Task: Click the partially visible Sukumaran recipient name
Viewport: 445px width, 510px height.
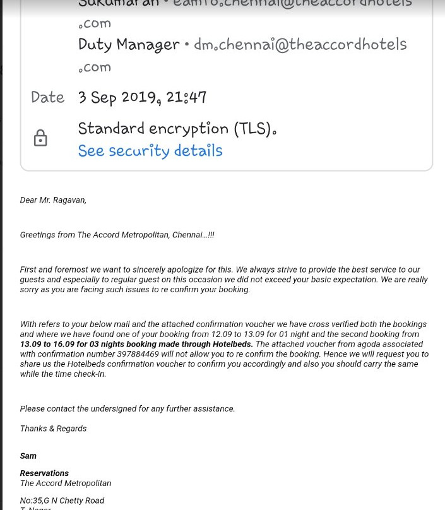Action: pyautogui.click(x=119, y=3)
